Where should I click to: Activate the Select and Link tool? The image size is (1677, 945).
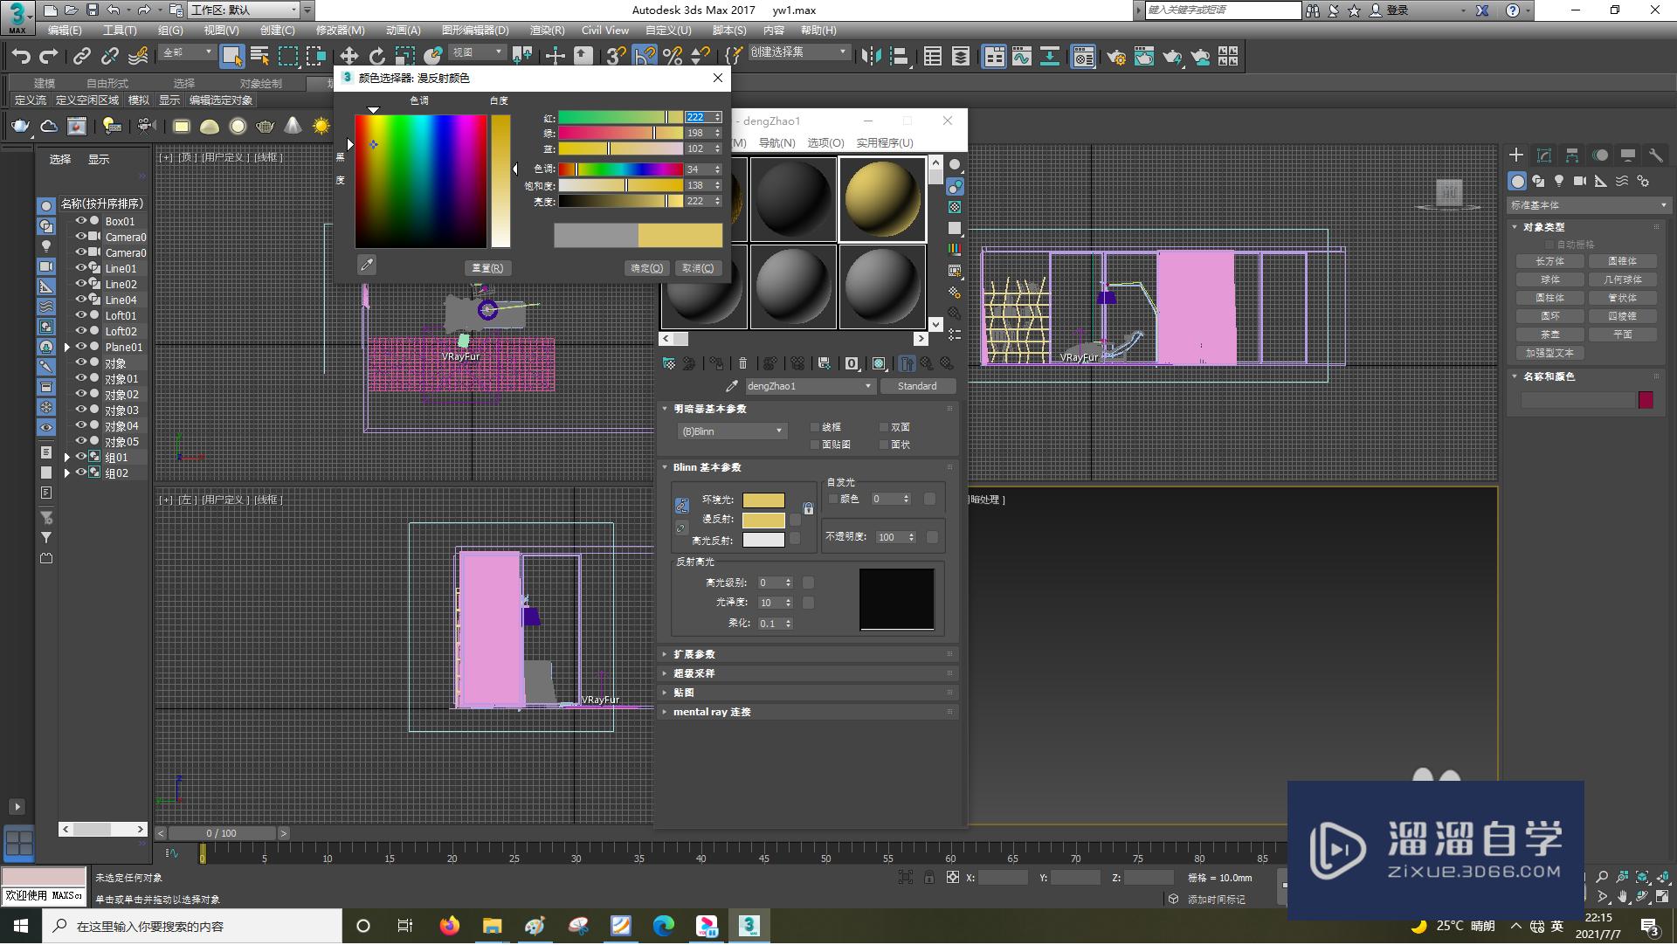(x=81, y=57)
